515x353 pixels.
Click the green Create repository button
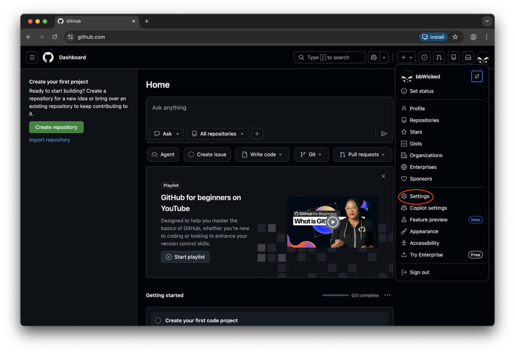coord(56,127)
